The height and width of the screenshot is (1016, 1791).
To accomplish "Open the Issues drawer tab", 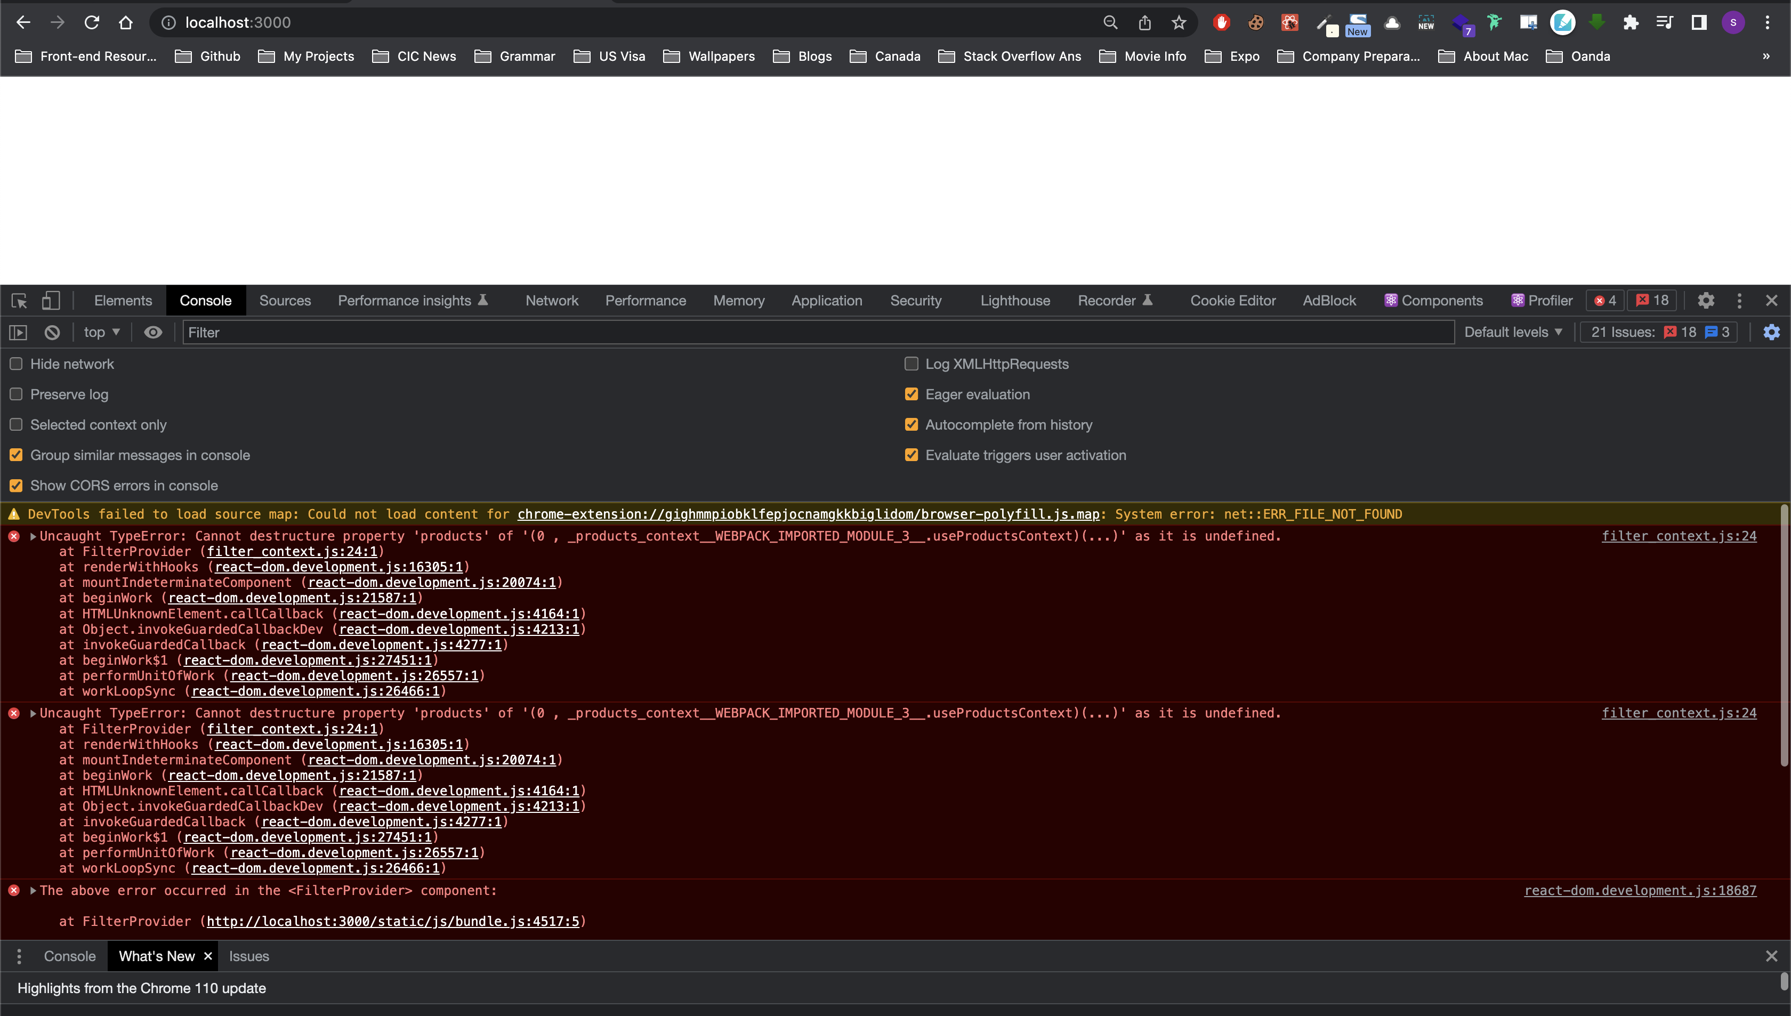I will pos(248,957).
